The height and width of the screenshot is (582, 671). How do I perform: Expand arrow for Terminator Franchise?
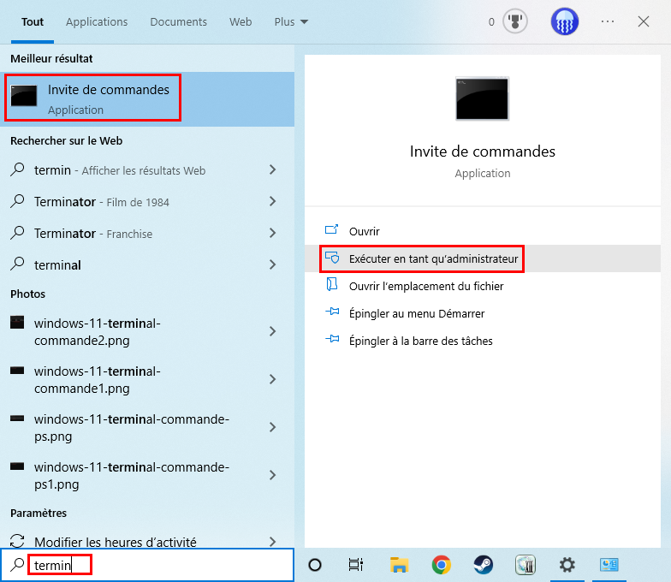(272, 233)
